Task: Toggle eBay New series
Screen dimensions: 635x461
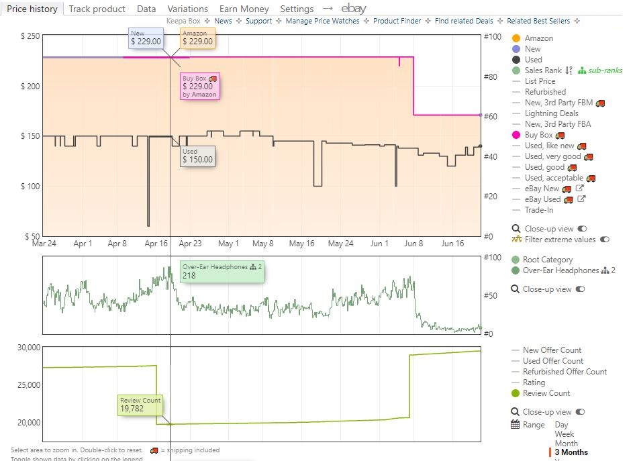Action: [542, 189]
